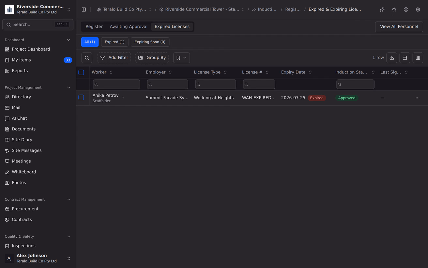The width and height of the screenshot is (428, 268).
Task: Open saved views bookmark dropdown
Action: (x=181, y=58)
